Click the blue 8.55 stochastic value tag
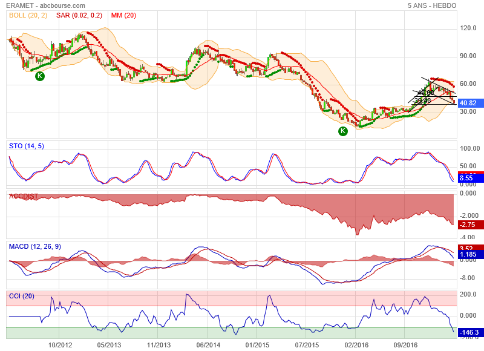484x351 pixels. coord(471,178)
